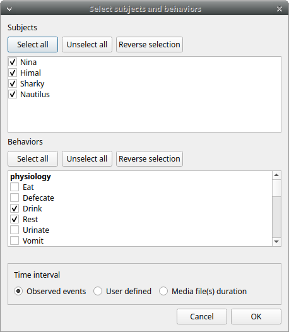Click Select all under Behaviors
Screen dimensions: 289x332
click(x=33, y=159)
